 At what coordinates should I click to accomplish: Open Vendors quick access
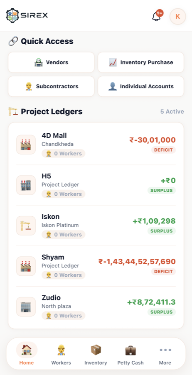point(51,62)
